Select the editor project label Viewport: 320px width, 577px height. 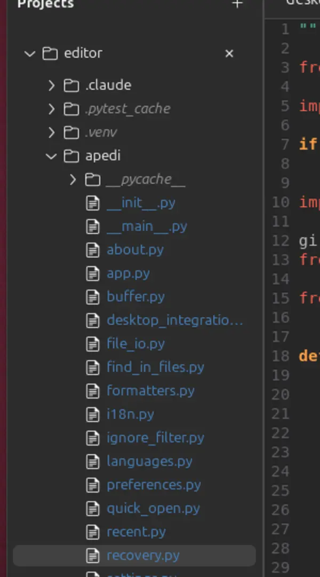(83, 53)
